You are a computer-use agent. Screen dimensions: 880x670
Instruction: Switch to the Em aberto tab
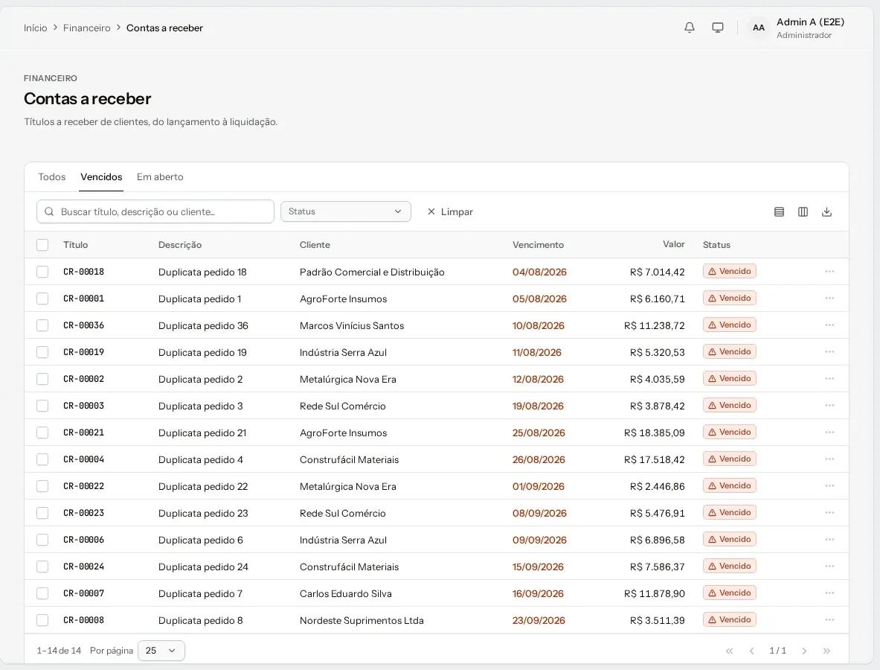(x=160, y=177)
